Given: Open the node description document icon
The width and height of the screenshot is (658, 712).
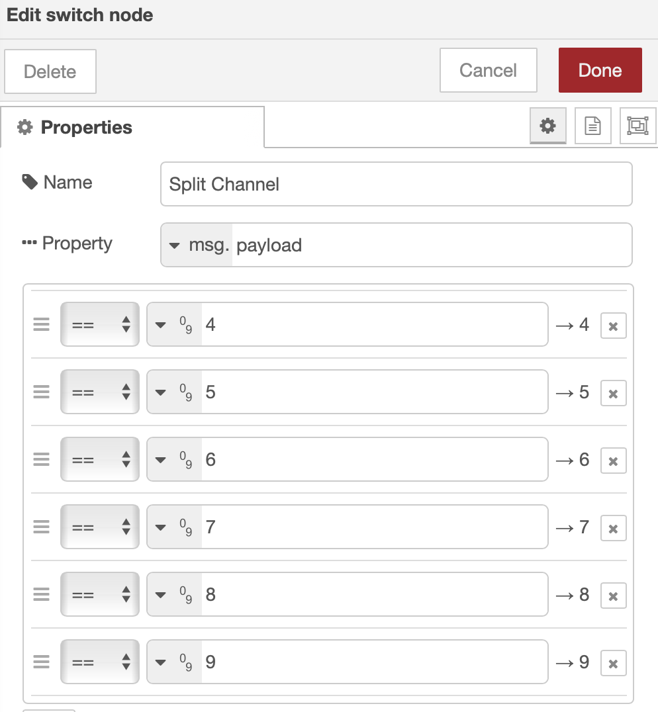Looking at the screenshot, I should pos(592,126).
